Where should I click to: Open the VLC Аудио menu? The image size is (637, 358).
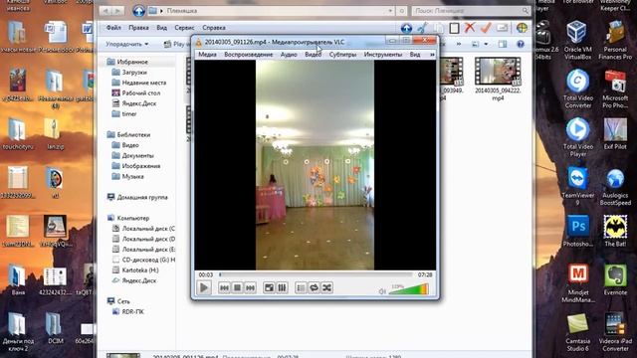point(289,55)
